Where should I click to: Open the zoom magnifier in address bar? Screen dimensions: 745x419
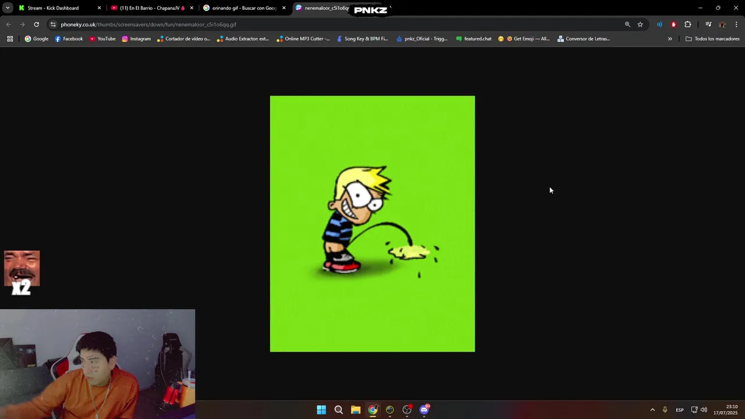coord(627,24)
